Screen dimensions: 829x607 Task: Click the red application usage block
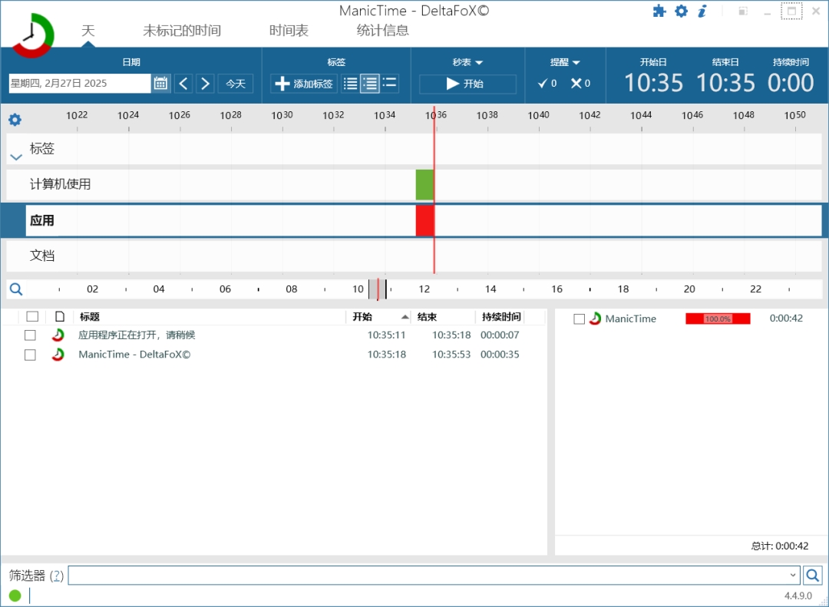click(425, 220)
